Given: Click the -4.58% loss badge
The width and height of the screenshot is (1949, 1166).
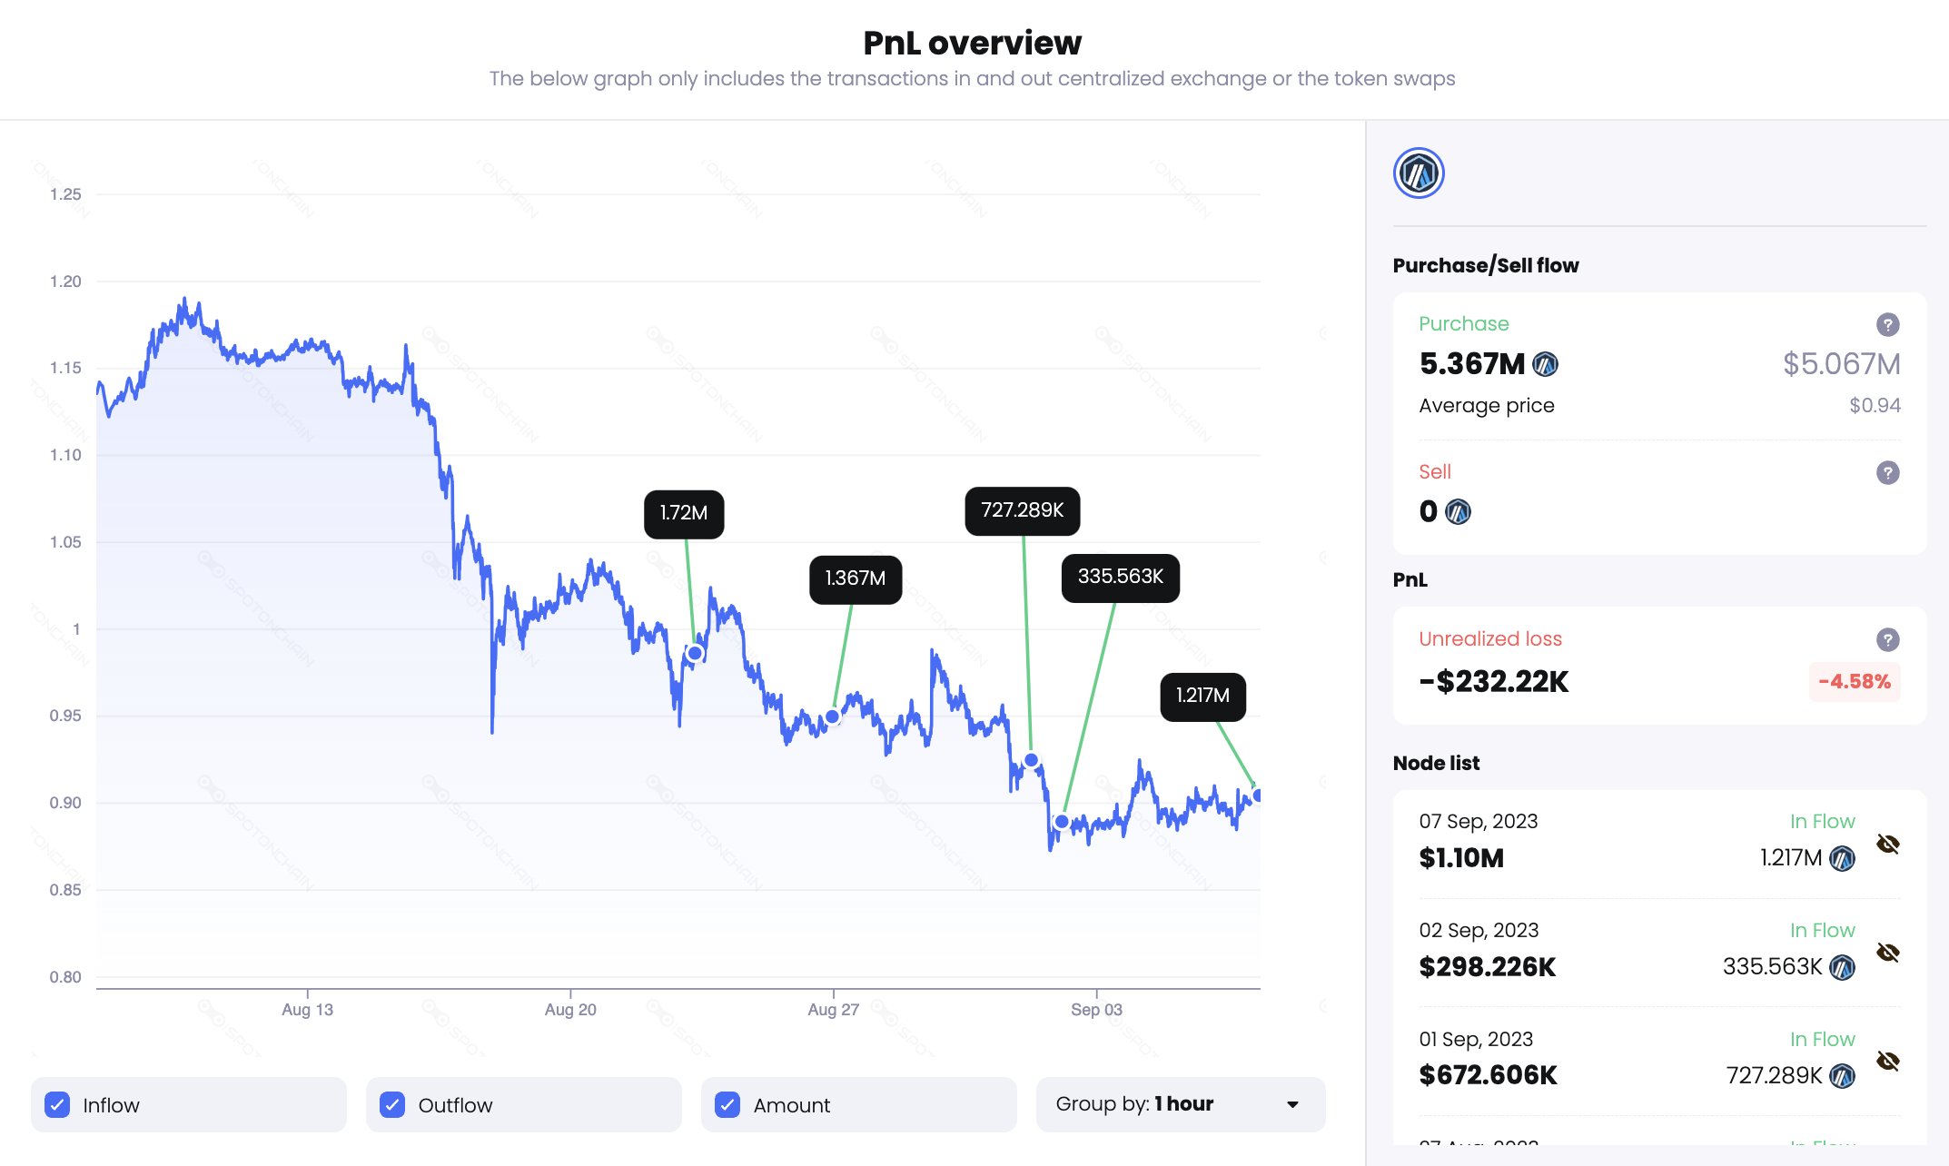Looking at the screenshot, I should 1854,681.
